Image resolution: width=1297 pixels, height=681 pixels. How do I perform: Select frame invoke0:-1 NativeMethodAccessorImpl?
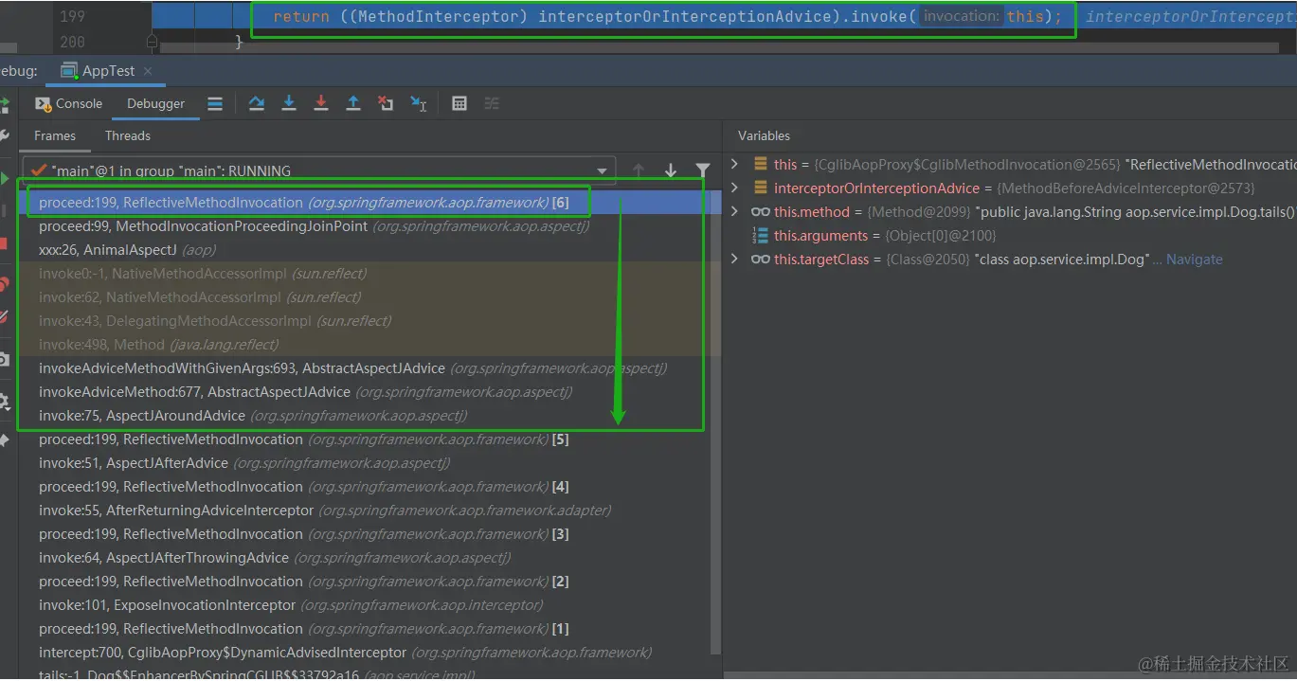(370, 274)
